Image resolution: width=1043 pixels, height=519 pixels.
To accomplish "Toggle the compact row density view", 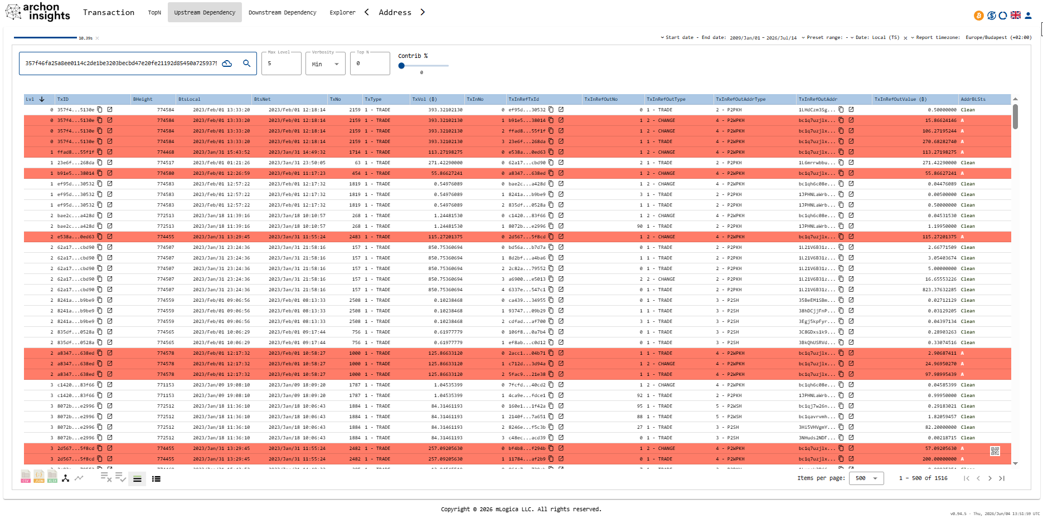I will pos(137,479).
